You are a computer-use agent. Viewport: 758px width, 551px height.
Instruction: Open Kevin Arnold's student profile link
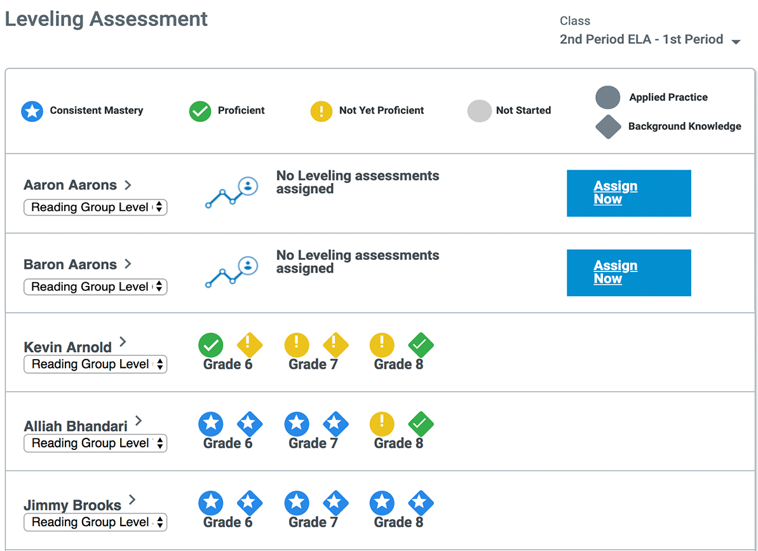tap(67, 347)
